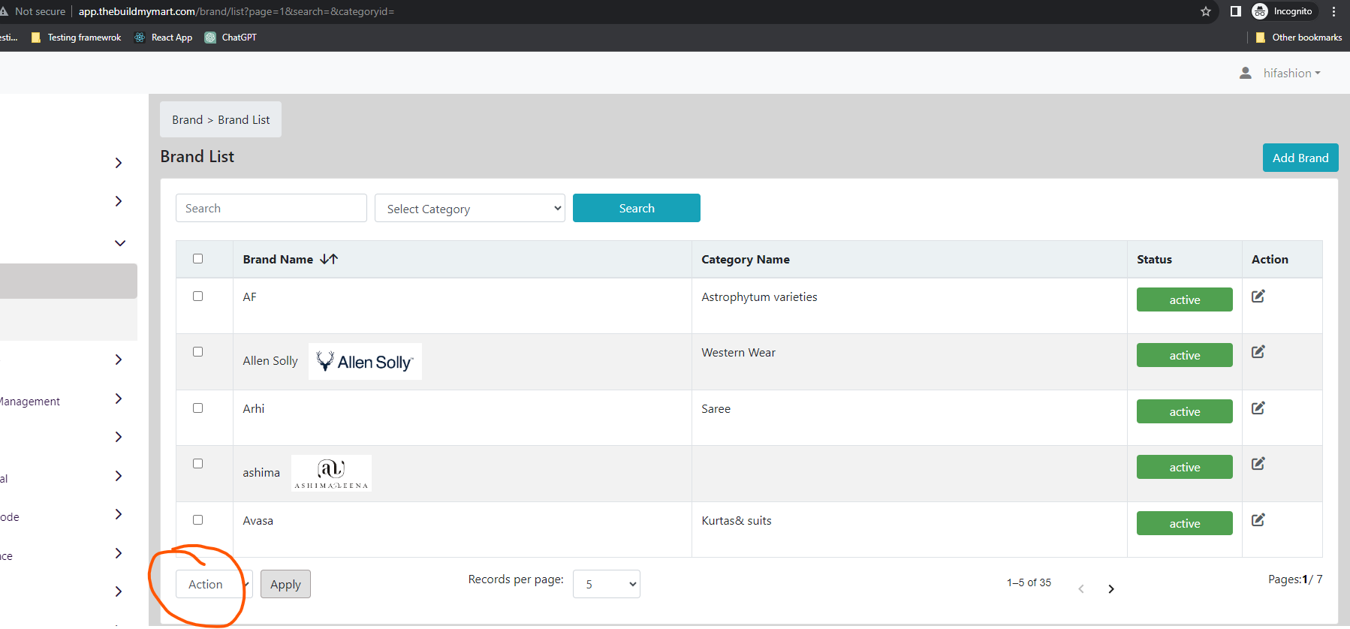The height and width of the screenshot is (629, 1350).
Task: Select the highlighted sidebar menu item
Action: (x=68, y=281)
